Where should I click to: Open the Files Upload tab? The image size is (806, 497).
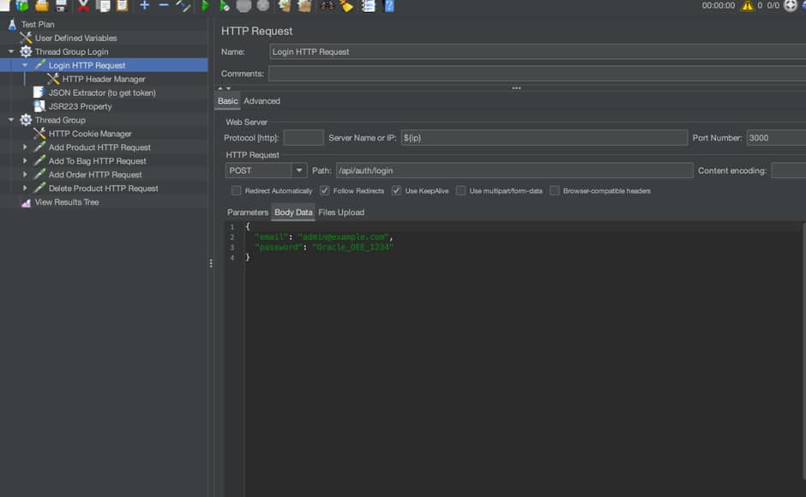click(340, 213)
